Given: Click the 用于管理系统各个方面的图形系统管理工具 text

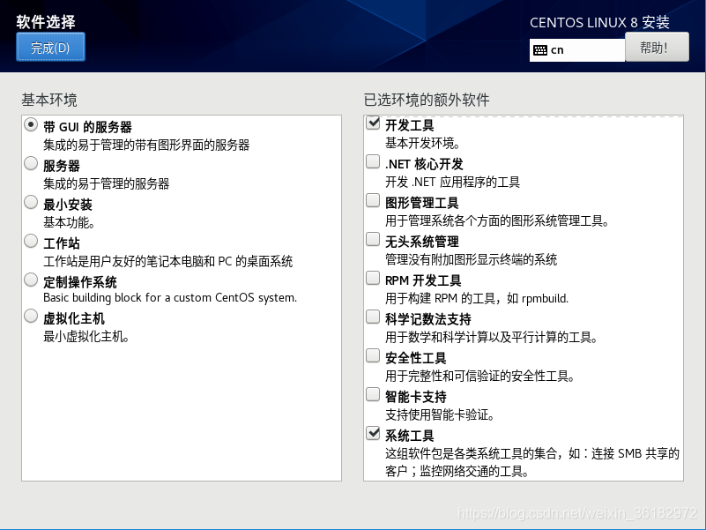Looking at the screenshot, I should tap(497, 220).
